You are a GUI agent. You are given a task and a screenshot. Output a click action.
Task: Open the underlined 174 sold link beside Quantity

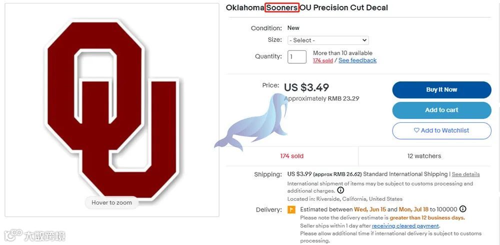[x=322, y=60]
